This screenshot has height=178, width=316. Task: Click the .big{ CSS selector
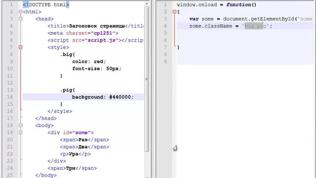point(68,54)
